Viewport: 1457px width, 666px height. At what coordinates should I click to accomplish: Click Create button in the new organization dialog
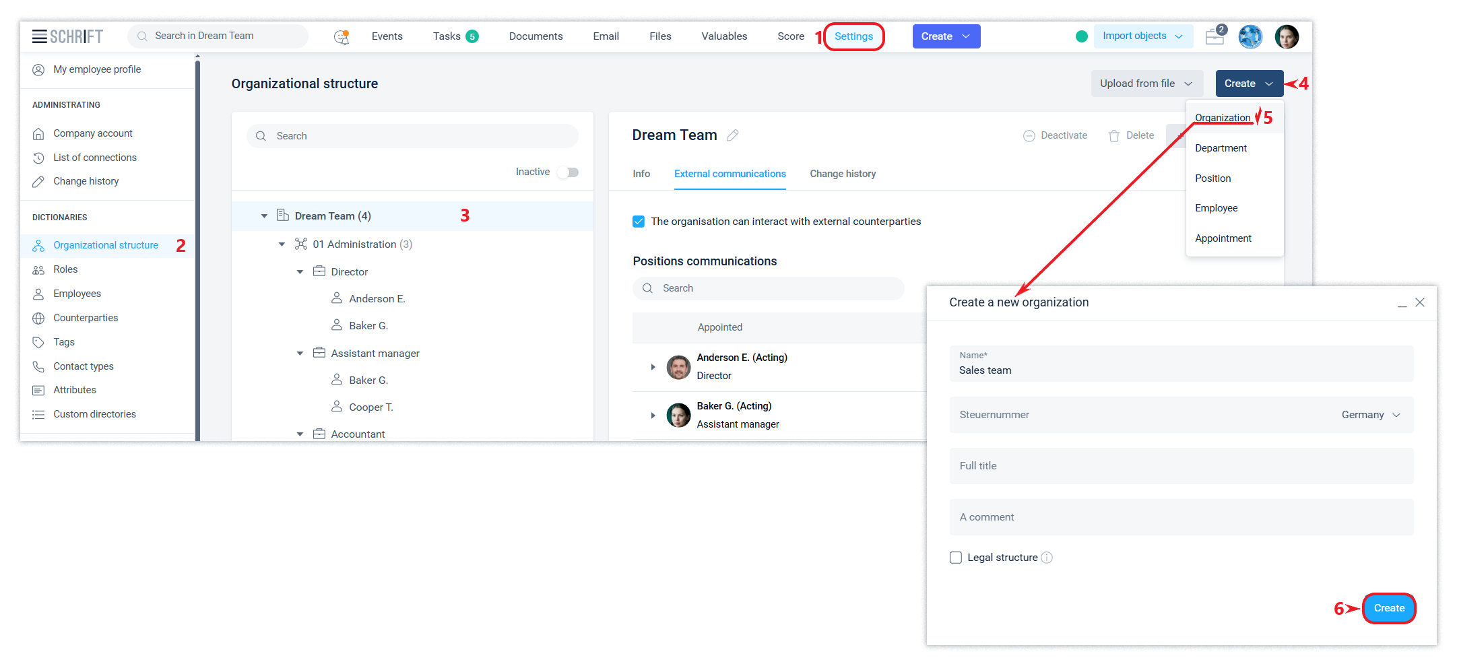click(x=1389, y=608)
